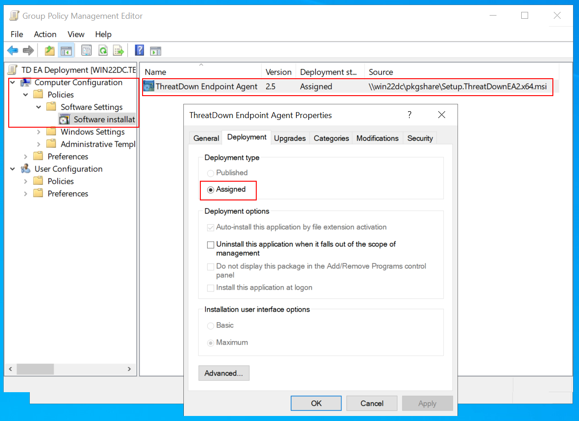Click the tree pane scrollbar right arrow
The height and width of the screenshot is (421, 579).
tap(130, 369)
